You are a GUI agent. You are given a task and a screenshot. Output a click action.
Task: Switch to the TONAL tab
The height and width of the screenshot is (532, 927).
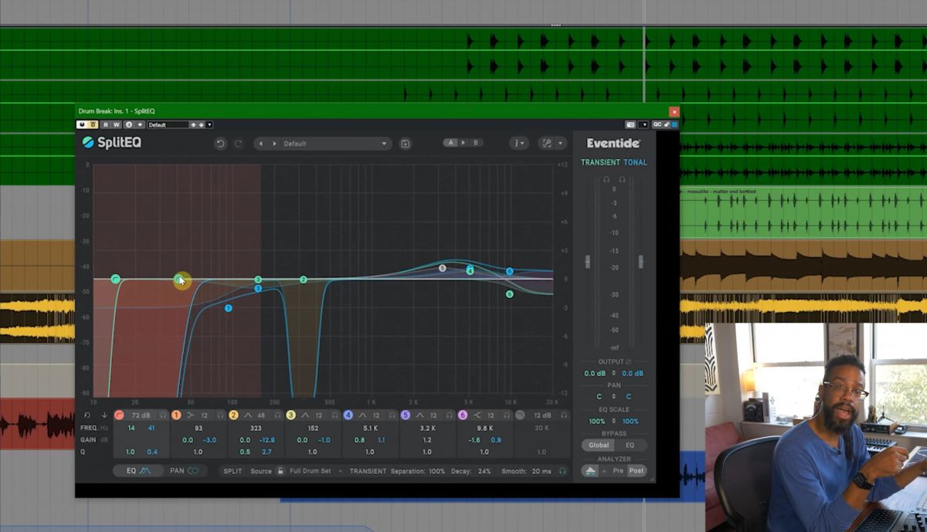(633, 162)
